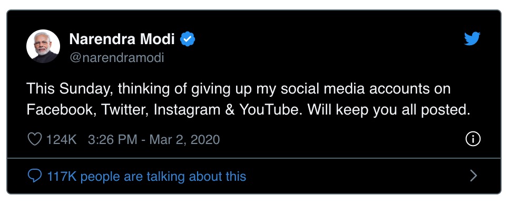The height and width of the screenshot is (206, 510).
Task: Click the blue verified badge
Action: tap(188, 39)
